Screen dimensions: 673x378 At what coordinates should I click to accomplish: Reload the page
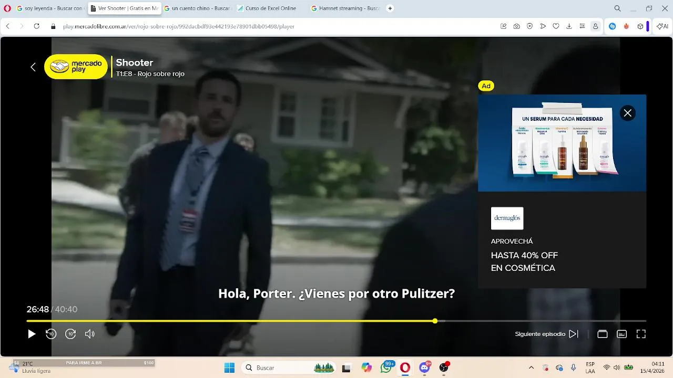(x=37, y=26)
